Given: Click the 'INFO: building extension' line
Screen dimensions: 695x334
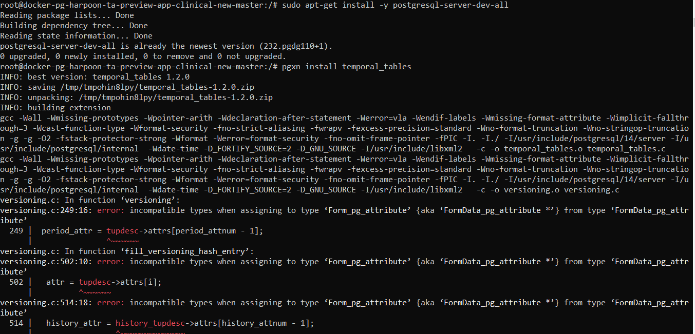Looking at the screenshot, I should click(55, 108).
